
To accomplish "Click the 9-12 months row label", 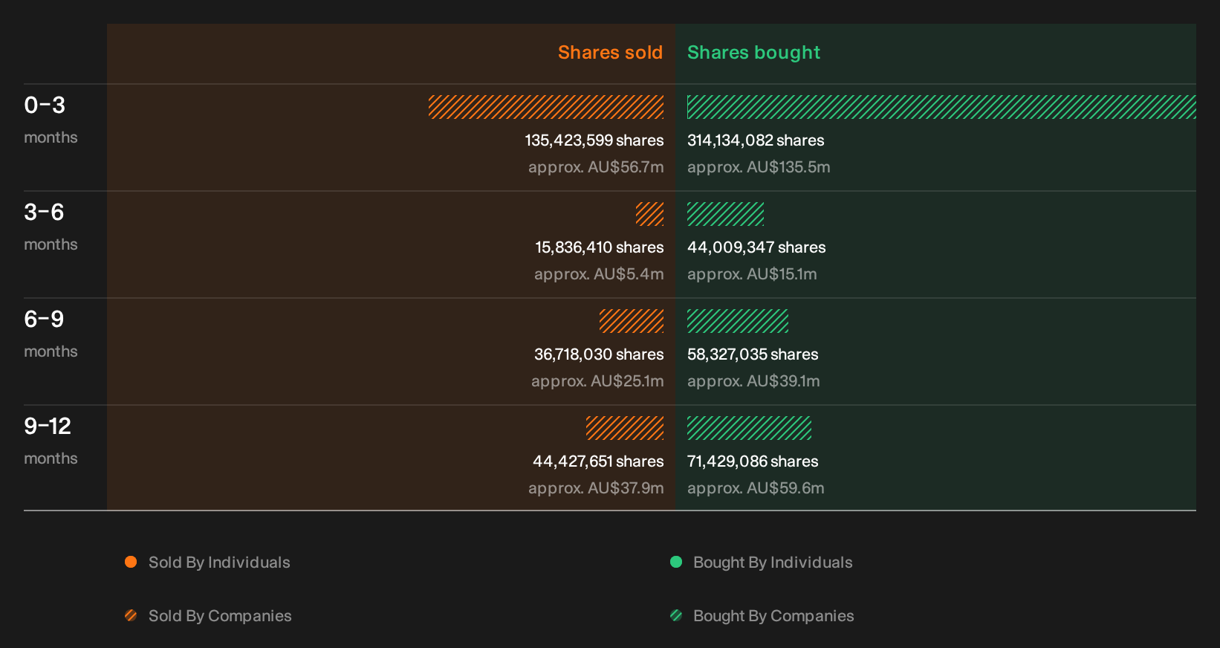I will click(51, 441).
